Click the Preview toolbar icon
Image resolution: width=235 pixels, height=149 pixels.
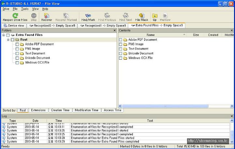(165, 16)
